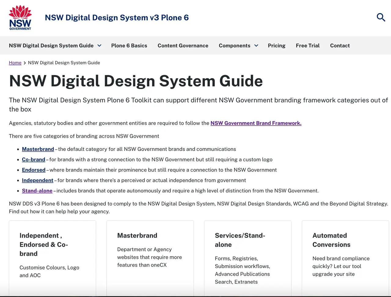Open the Independent category link
The height and width of the screenshot is (297, 391).
[38, 180]
